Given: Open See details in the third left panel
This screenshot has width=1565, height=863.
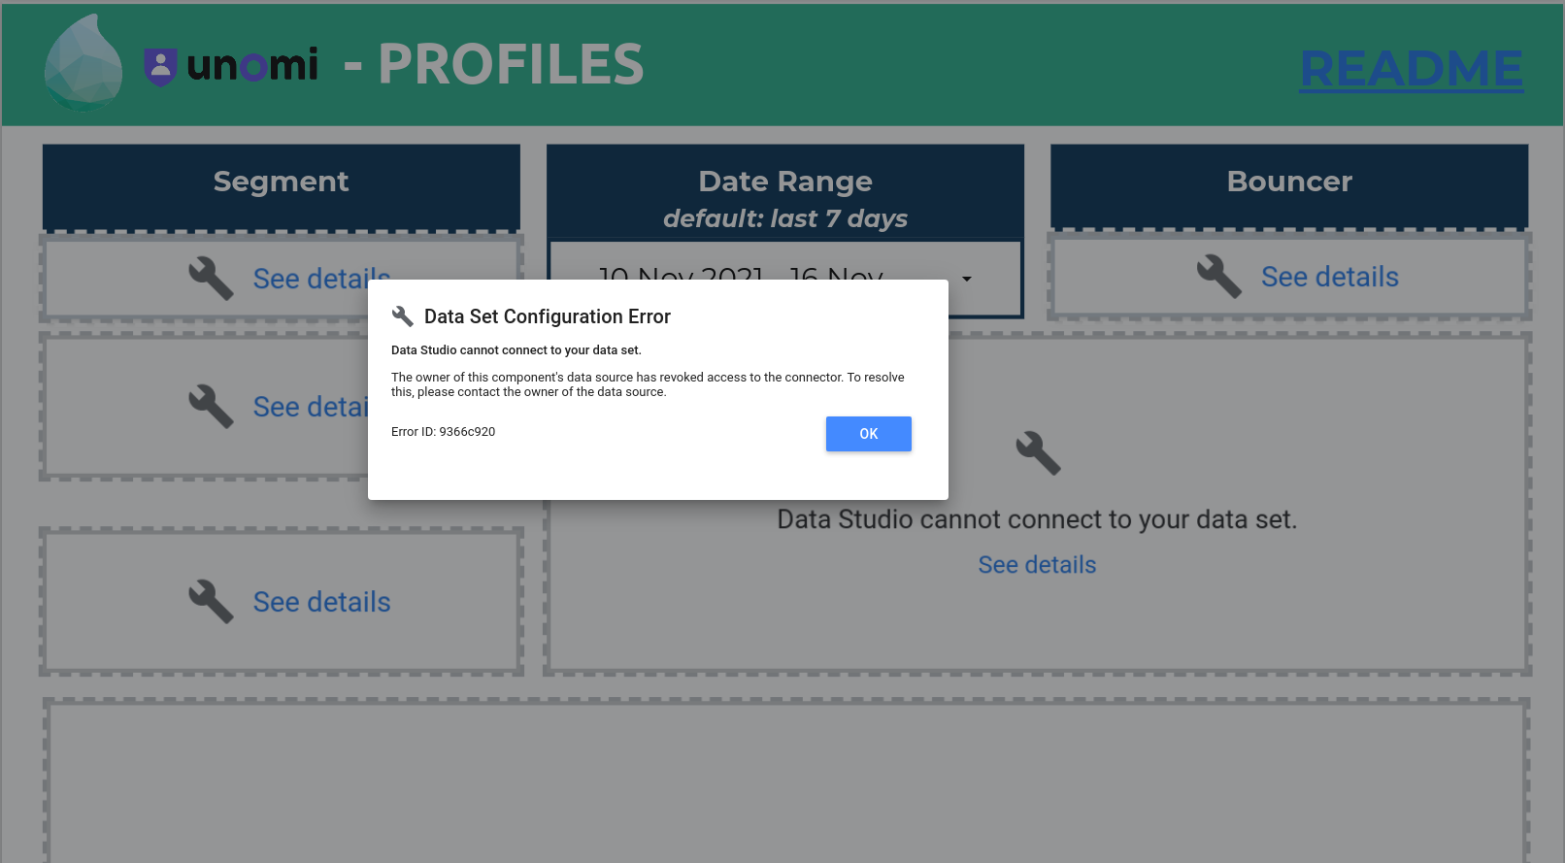Looking at the screenshot, I should tap(322, 602).
